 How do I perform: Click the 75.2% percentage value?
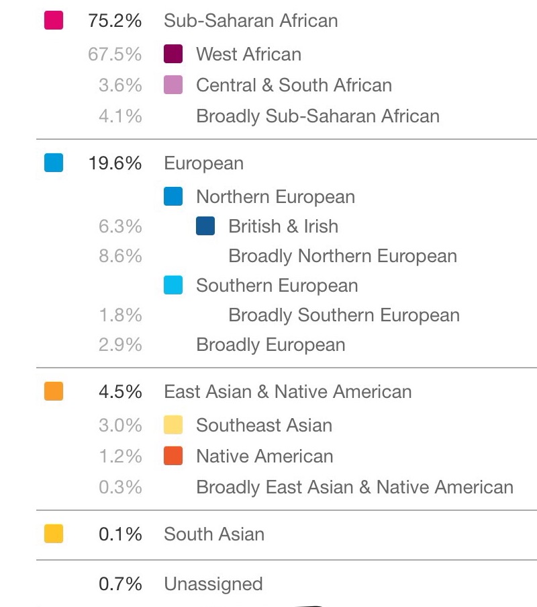click(115, 21)
